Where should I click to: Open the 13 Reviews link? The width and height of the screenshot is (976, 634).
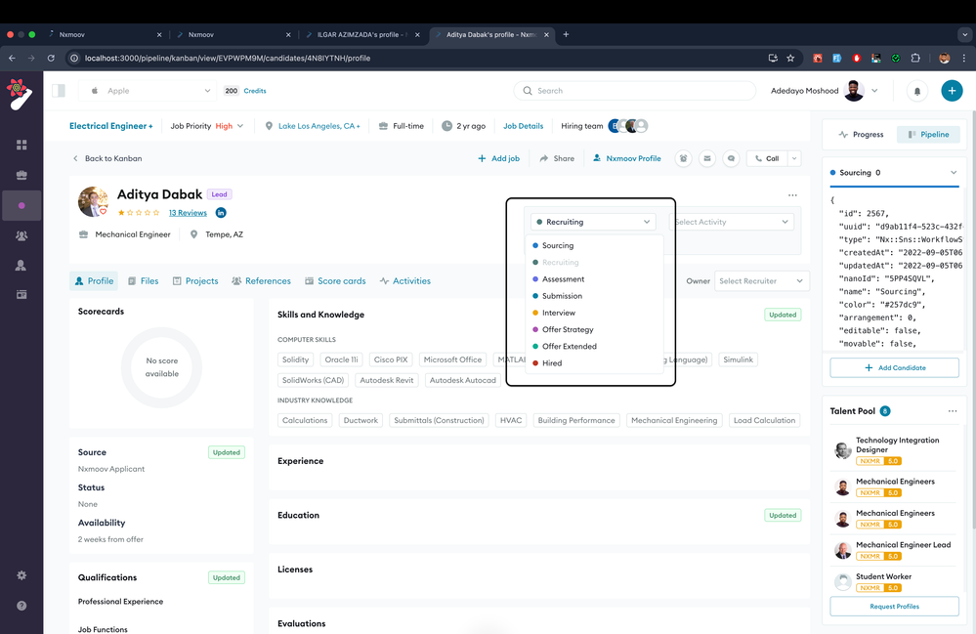click(188, 213)
